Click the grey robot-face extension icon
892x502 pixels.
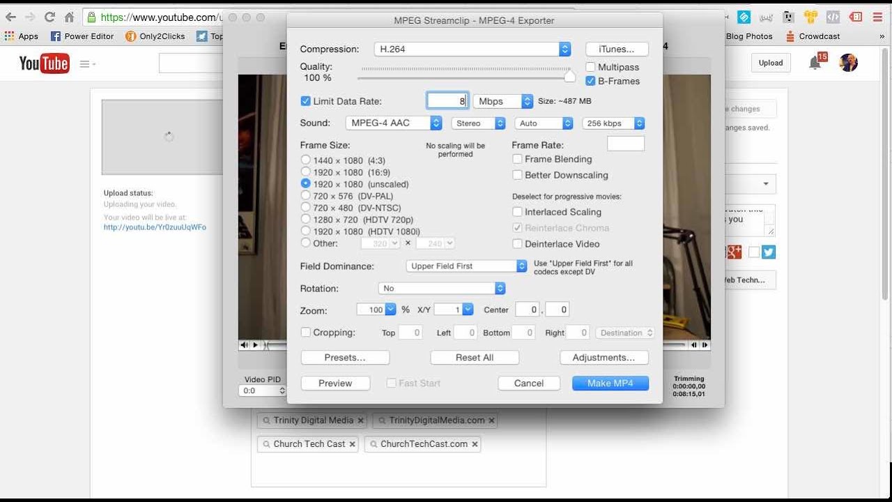788,17
